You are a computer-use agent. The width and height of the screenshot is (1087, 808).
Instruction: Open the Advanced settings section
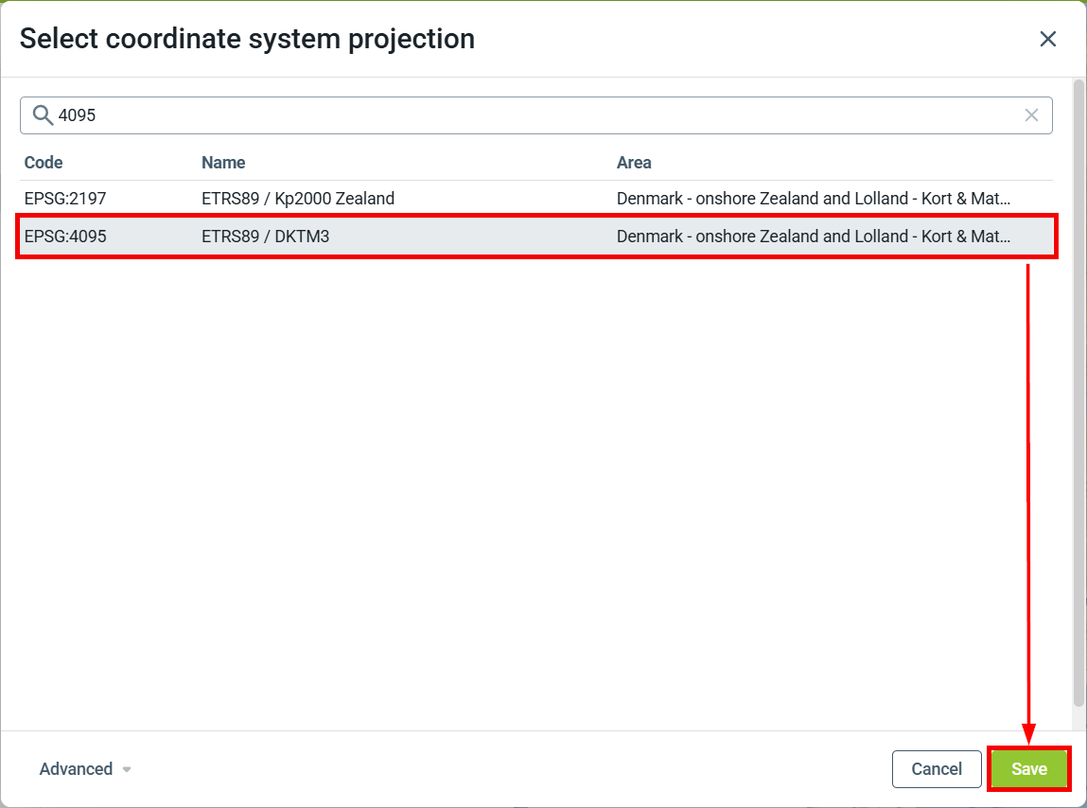(x=76, y=769)
